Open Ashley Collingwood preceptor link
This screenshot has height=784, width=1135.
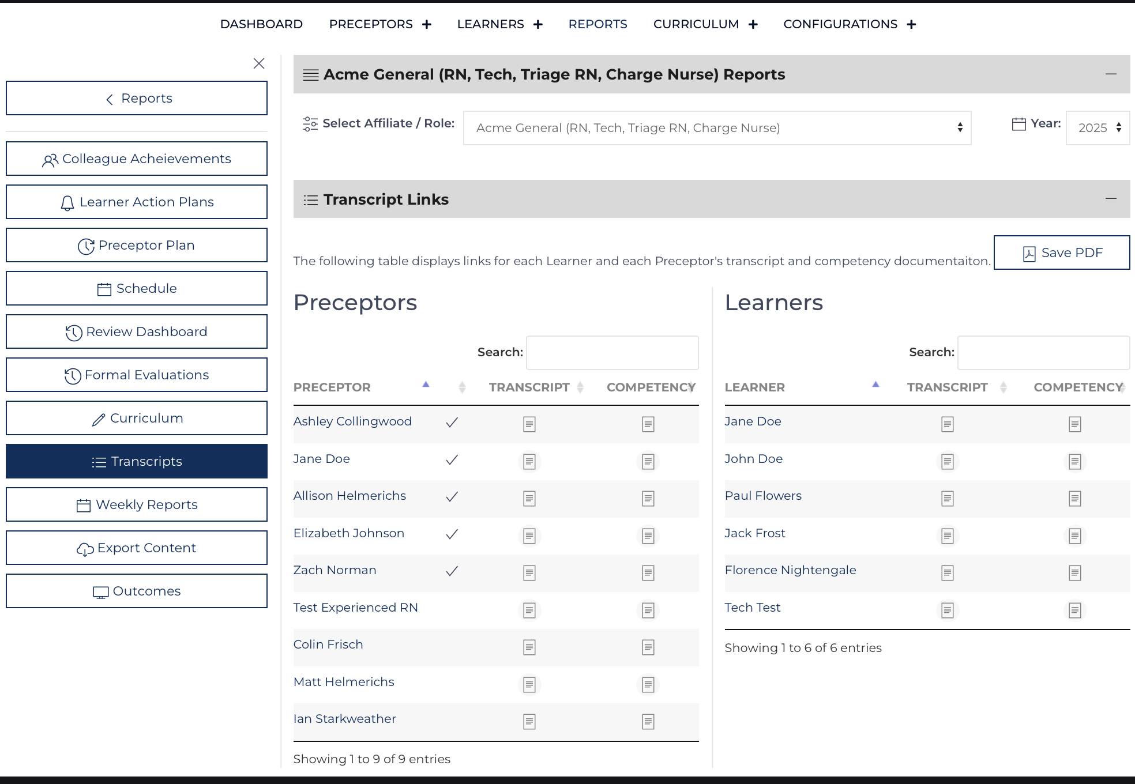click(x=352, y=421)
